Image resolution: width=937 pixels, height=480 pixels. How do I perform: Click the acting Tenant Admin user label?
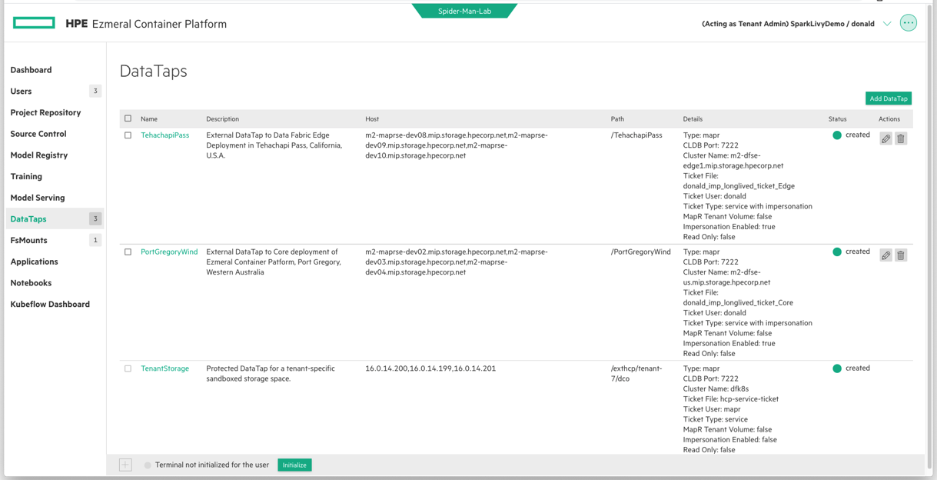click(x=788, y=24)
